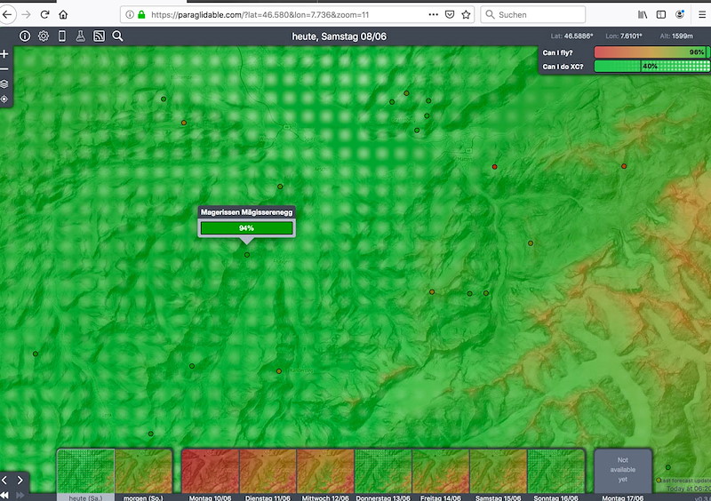Click the Suchen search field

click(532, 14)
